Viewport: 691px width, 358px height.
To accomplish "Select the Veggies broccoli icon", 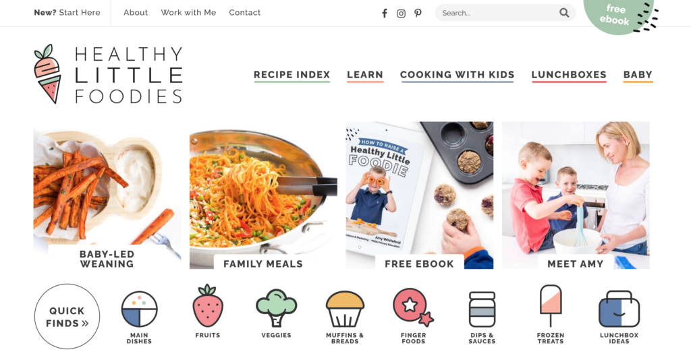I will (276, 308).
